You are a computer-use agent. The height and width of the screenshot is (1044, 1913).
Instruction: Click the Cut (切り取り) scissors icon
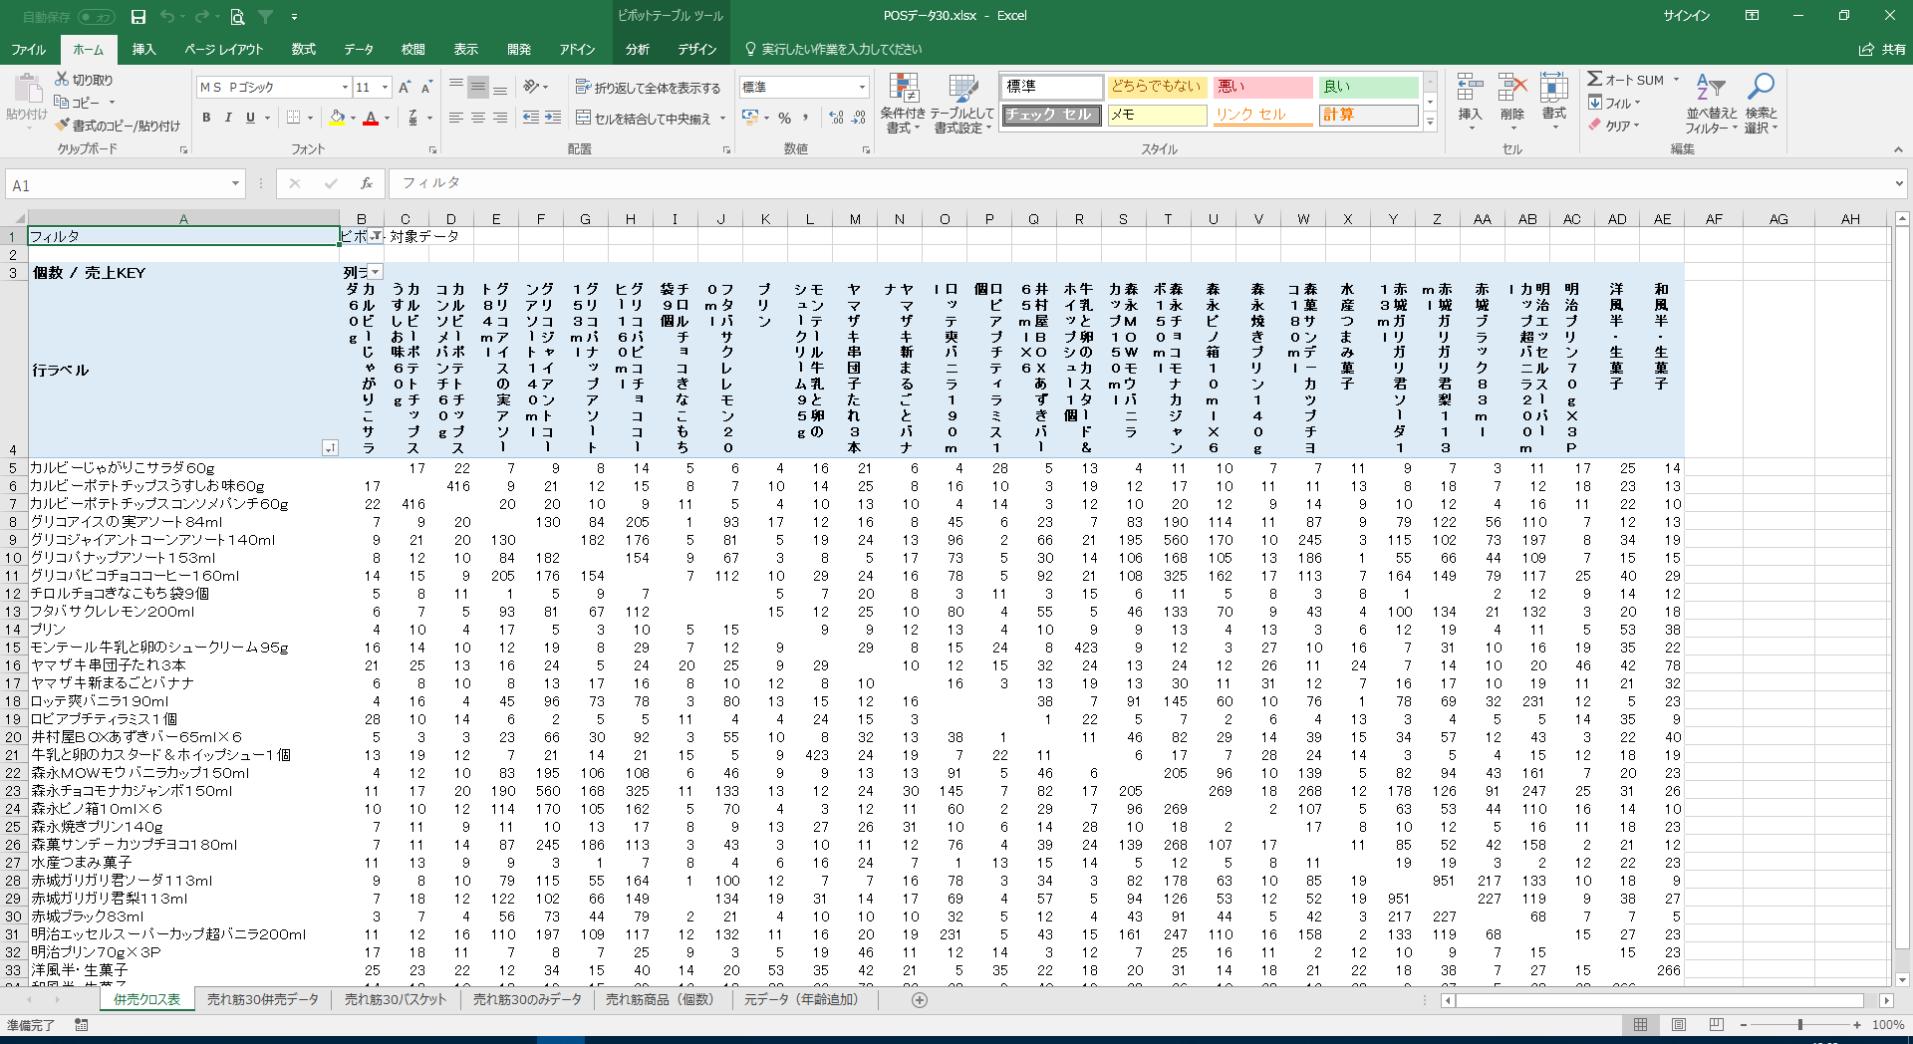62,79
